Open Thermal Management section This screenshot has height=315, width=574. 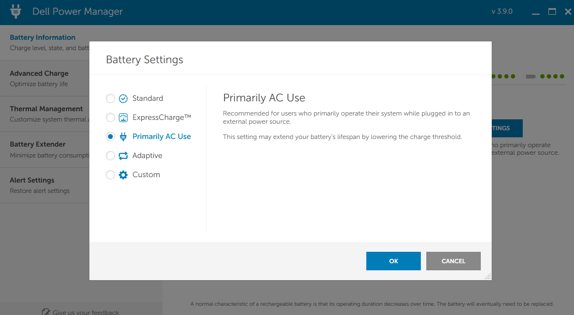pos(45,114)
